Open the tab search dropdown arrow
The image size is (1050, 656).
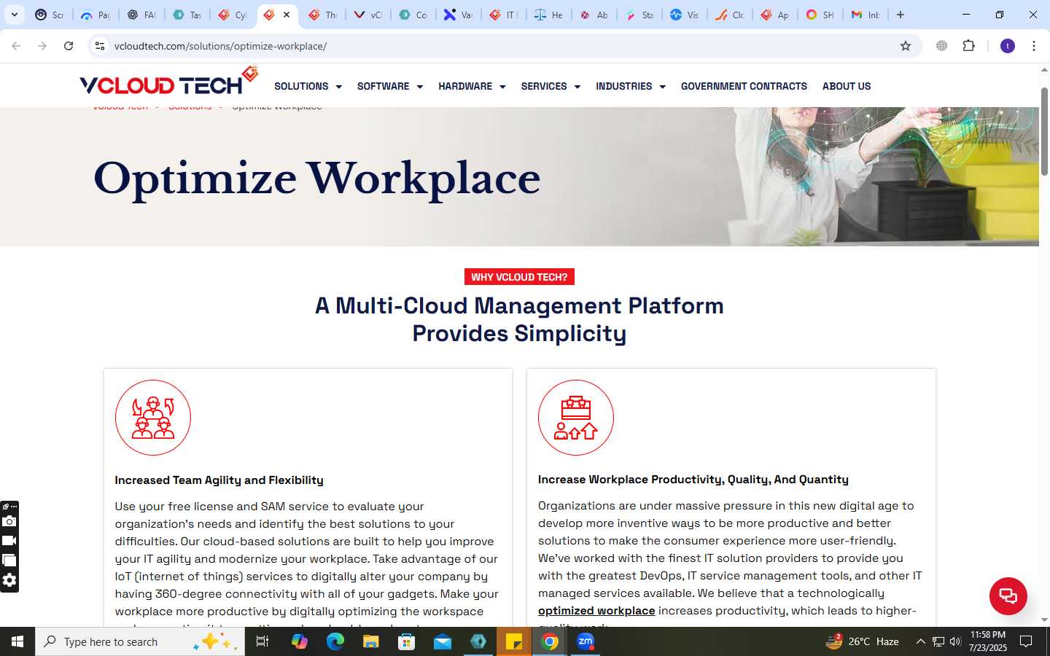(x=14, y=15)
